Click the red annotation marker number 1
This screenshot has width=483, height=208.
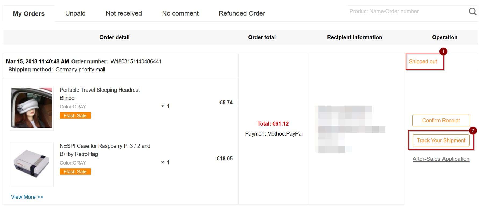[443, 51]
